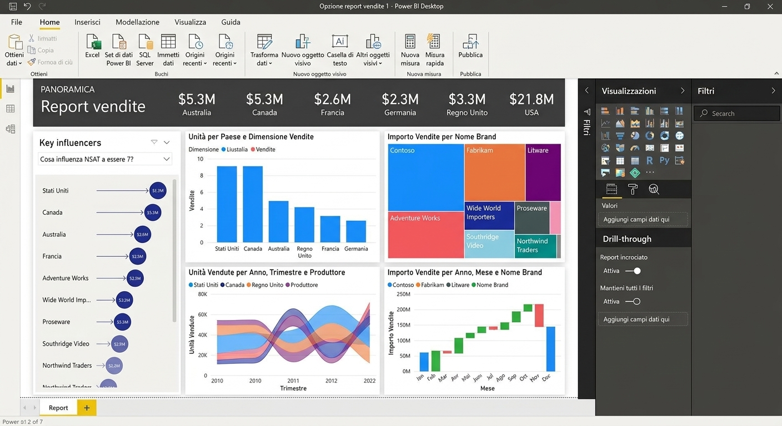This screenshot has height=426, width=782.
Task: Switch to the Analytics magnifier pane
Action: (x=654, y=190)
